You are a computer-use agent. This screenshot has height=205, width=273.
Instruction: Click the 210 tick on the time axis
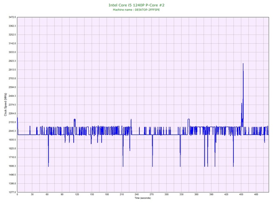[122, 194]
